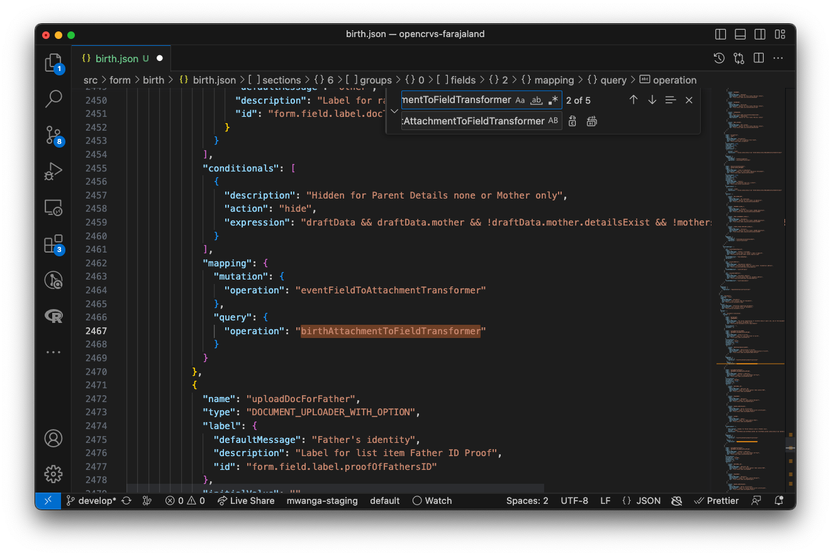Go to next match in find widget

pyautogui.click(x=652, y=101)
